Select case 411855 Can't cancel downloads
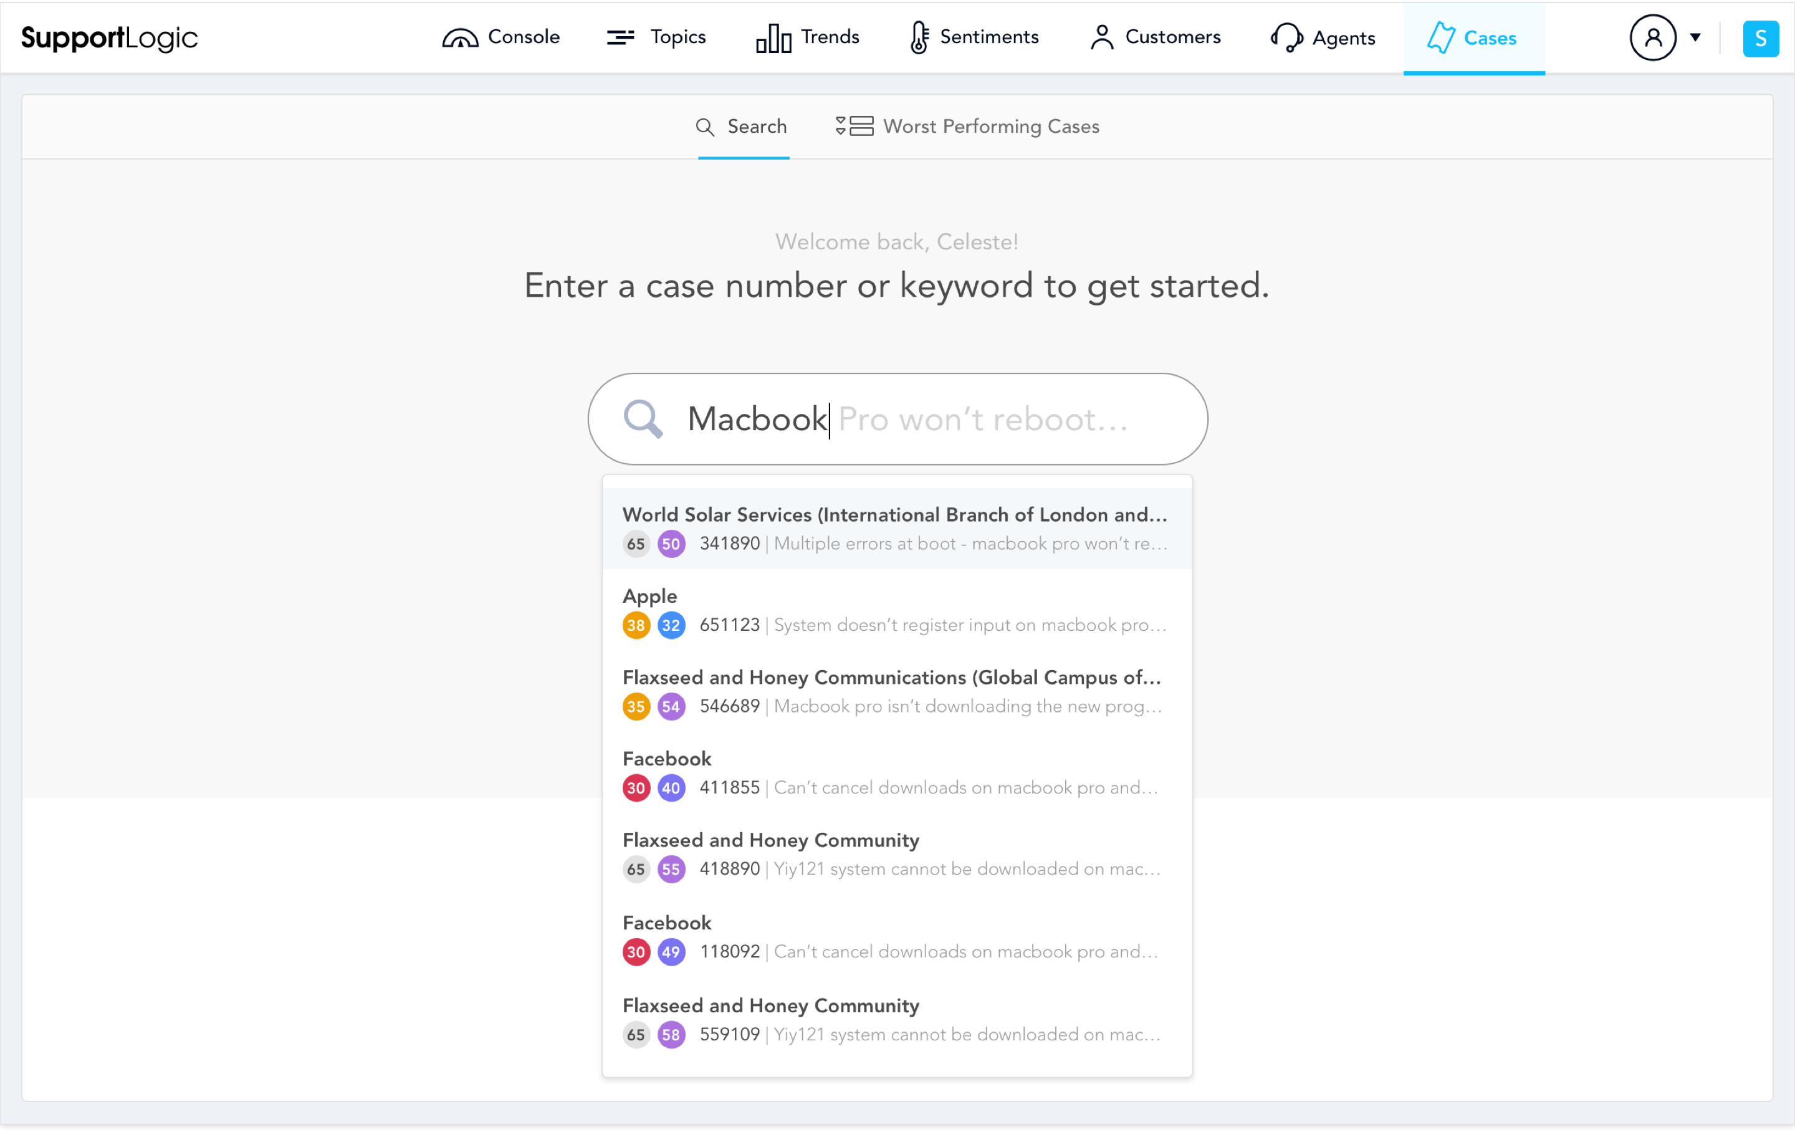Image resolution: width=1795 pixels, height=1132 pixels. click(928, 787)
